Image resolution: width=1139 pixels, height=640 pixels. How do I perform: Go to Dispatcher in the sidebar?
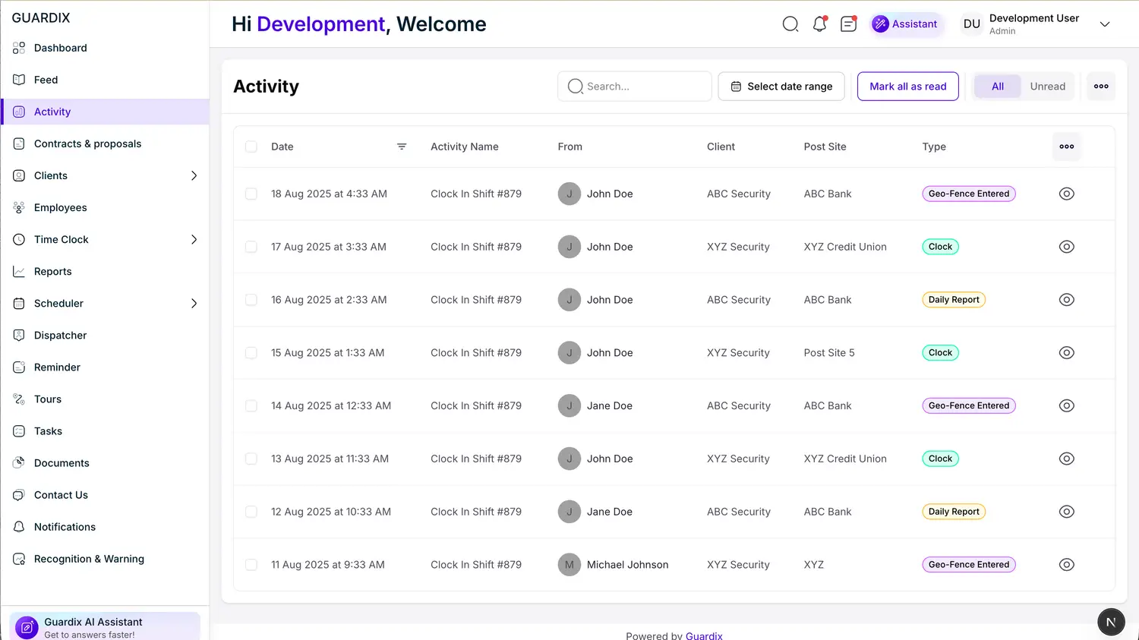(x=61, y=335)
